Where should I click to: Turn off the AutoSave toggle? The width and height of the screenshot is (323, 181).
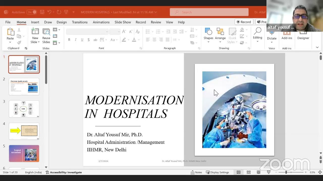pos(32,12)
